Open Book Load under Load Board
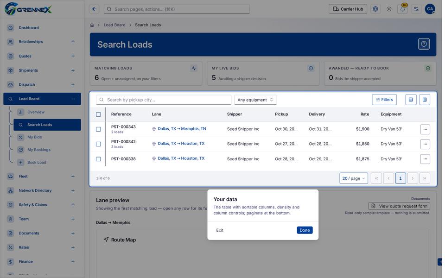 [x=47, y=162]
